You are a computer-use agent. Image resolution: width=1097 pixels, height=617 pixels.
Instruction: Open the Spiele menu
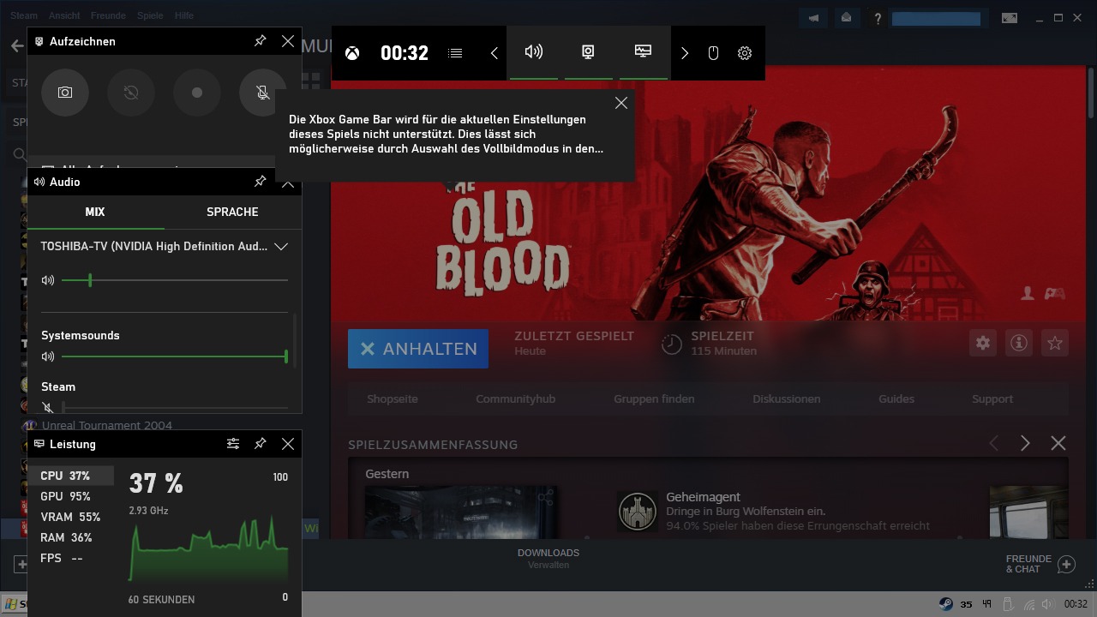pos(150,15)
